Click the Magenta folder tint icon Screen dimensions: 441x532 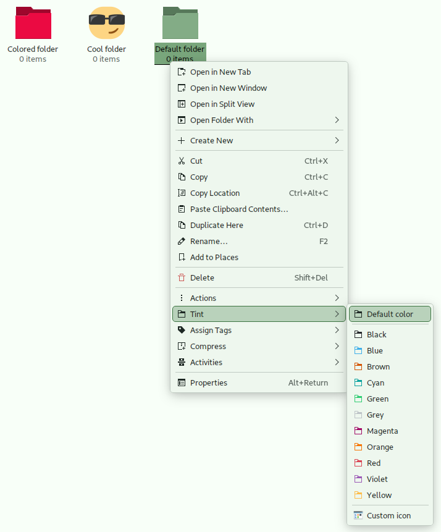tap(358, 431)
